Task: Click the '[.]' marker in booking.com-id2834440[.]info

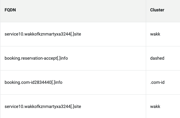Action: (53, 82)
